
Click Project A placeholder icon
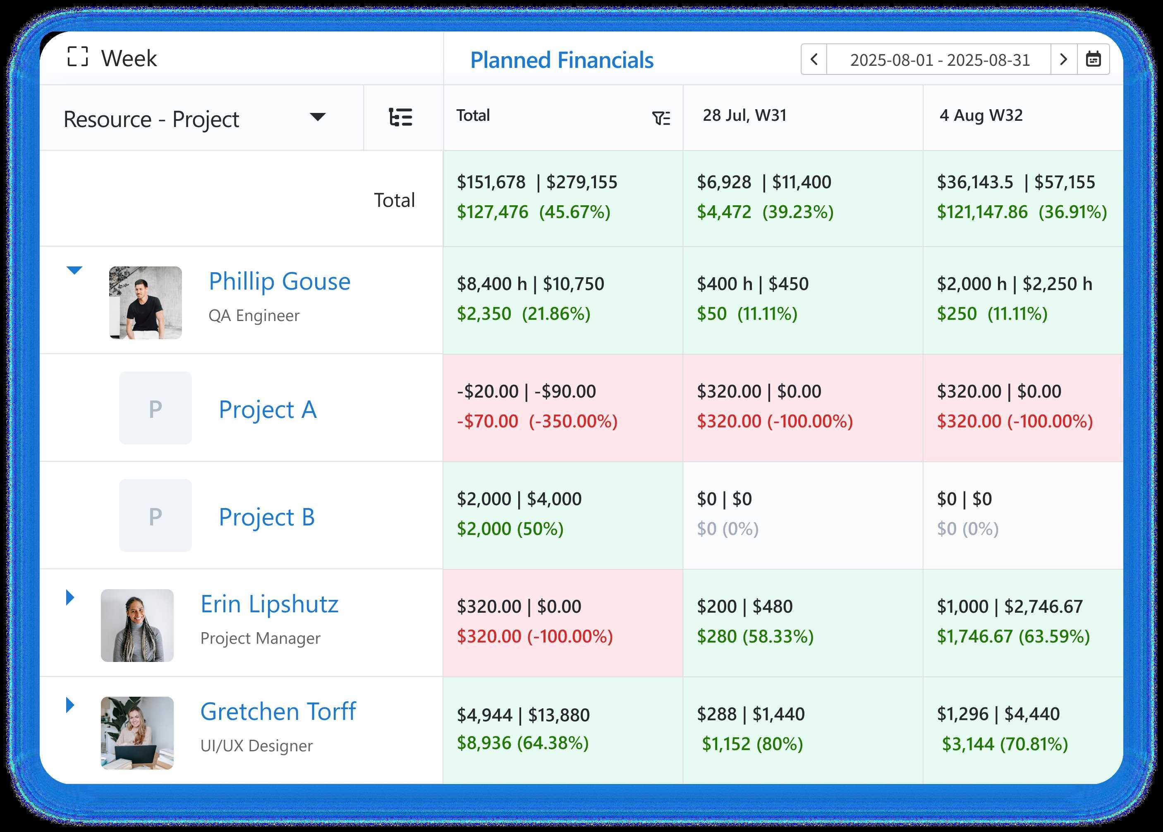[155, 408]
